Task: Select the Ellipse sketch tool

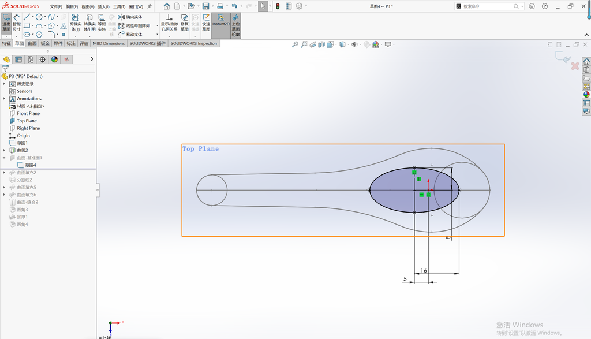Action: coord(51,25)
